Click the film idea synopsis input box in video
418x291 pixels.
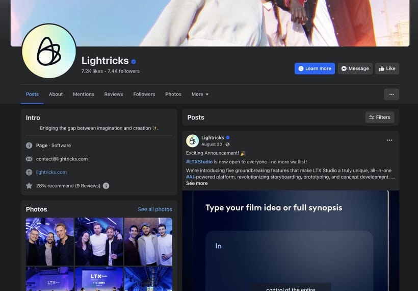289,260
